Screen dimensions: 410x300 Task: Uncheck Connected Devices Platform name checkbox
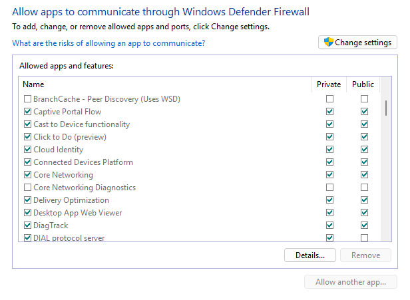coord(27,162)
